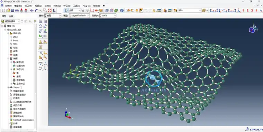
Task: Select the Magnify view tool
Action: coord(41,11)
